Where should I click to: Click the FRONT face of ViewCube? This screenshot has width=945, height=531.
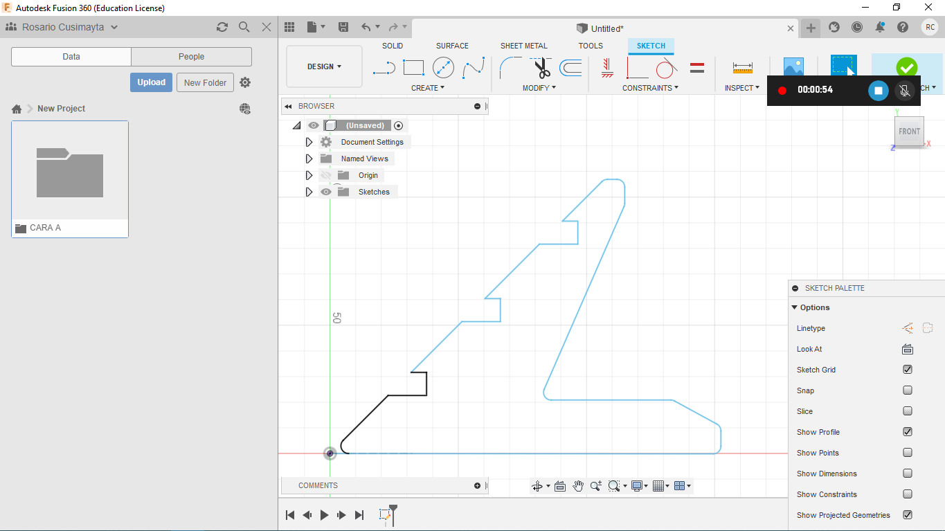click(909, 132)
